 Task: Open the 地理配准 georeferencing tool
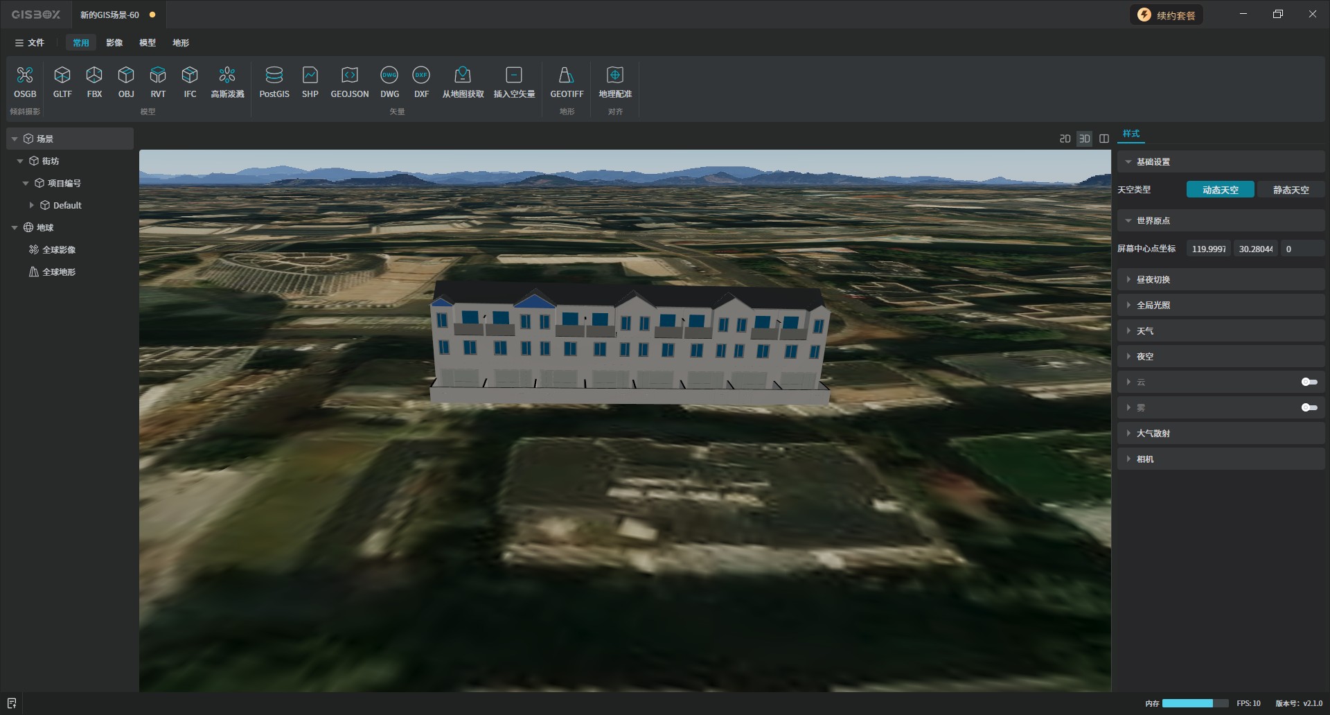coord(614,76)
